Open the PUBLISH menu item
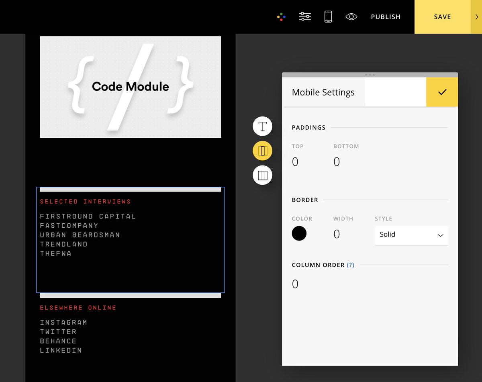The height and width of the screenshot is (382, 482). pyautogui.click(x=386, y=17)
